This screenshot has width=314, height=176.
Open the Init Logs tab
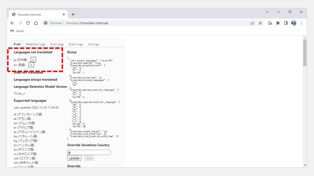94,44
